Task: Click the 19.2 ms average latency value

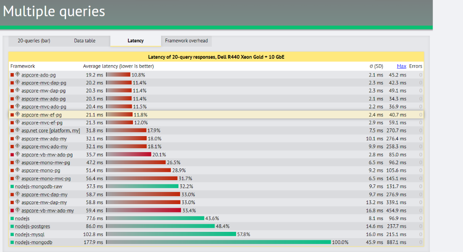Action: pos(94,75)
